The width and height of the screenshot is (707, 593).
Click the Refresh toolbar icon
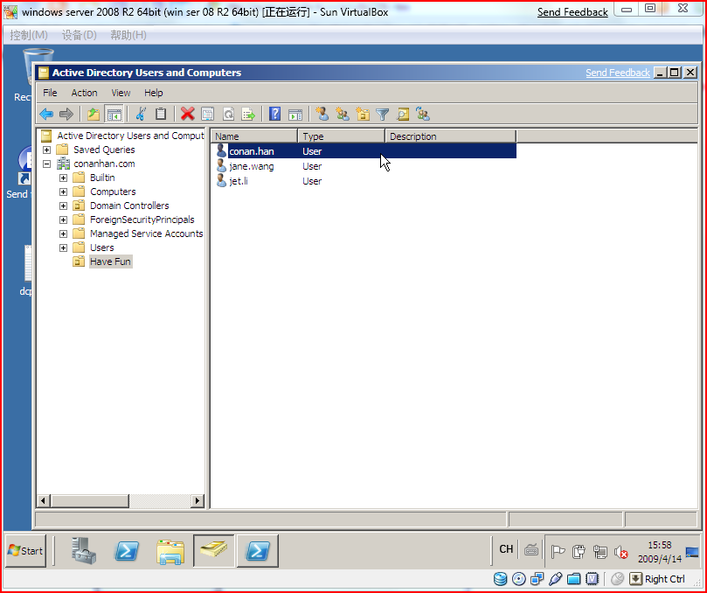[x=229, y=115]
